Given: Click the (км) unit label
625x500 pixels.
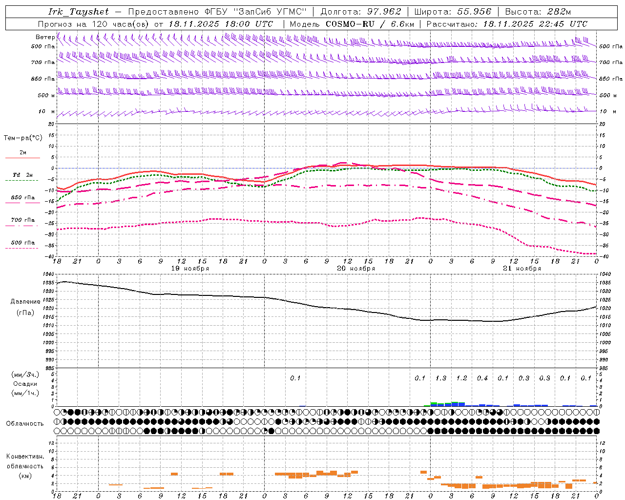Looking at the screenshot, I should [25, 476].
